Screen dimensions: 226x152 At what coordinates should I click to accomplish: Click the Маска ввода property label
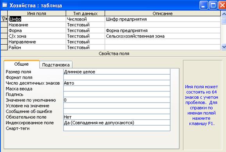(19, 89)
